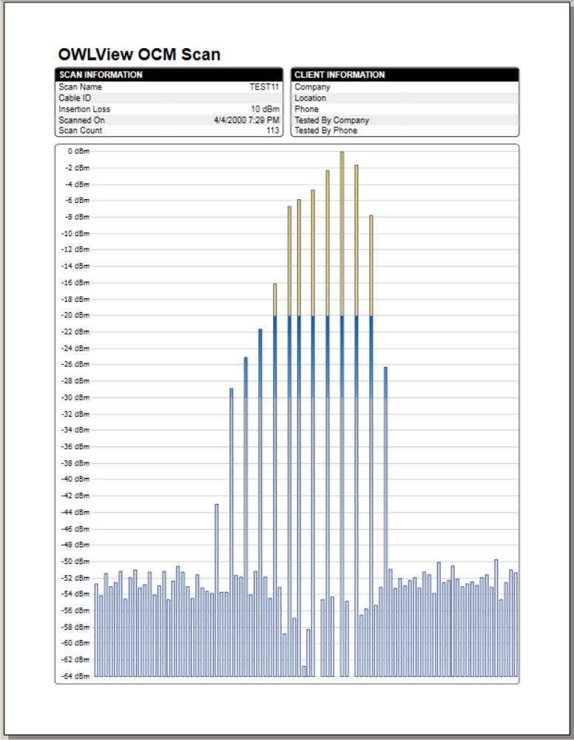The width and height of the screenshot is (574, 740).
Task: Click the OWLView OCM Scan title
Action: pyautogui.click(x=139, y=55)
